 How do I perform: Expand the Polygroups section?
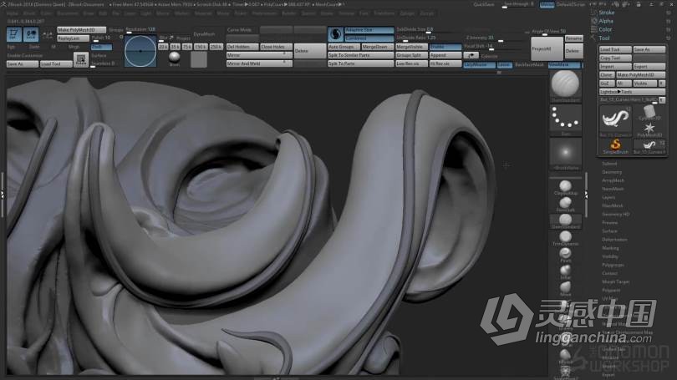coord(613,265)
